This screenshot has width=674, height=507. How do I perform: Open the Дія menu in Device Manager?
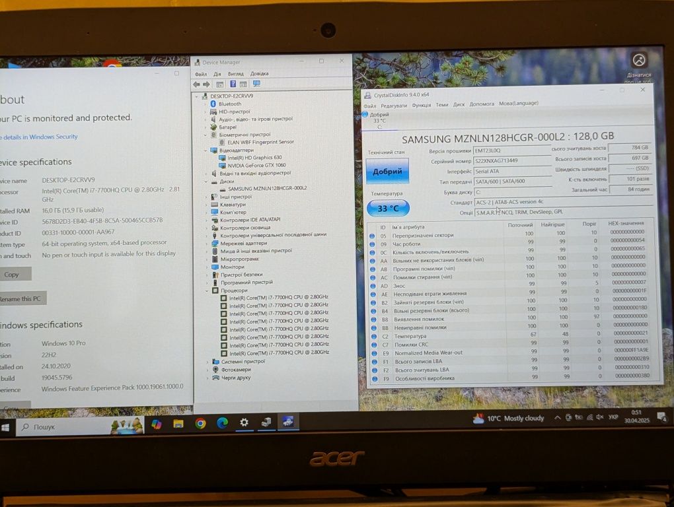tap(217, 75)
